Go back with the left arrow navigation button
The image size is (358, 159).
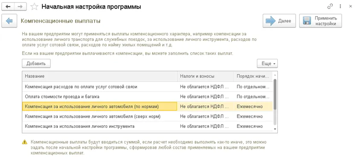pyautogui.click(x=8, y=7)
